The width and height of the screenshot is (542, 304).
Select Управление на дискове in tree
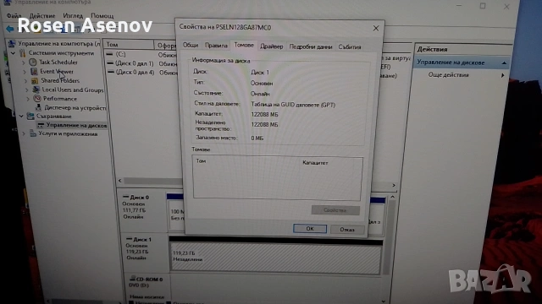(x=76, y=125)
